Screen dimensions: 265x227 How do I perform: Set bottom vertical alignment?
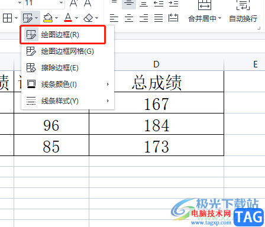point(144,4)
